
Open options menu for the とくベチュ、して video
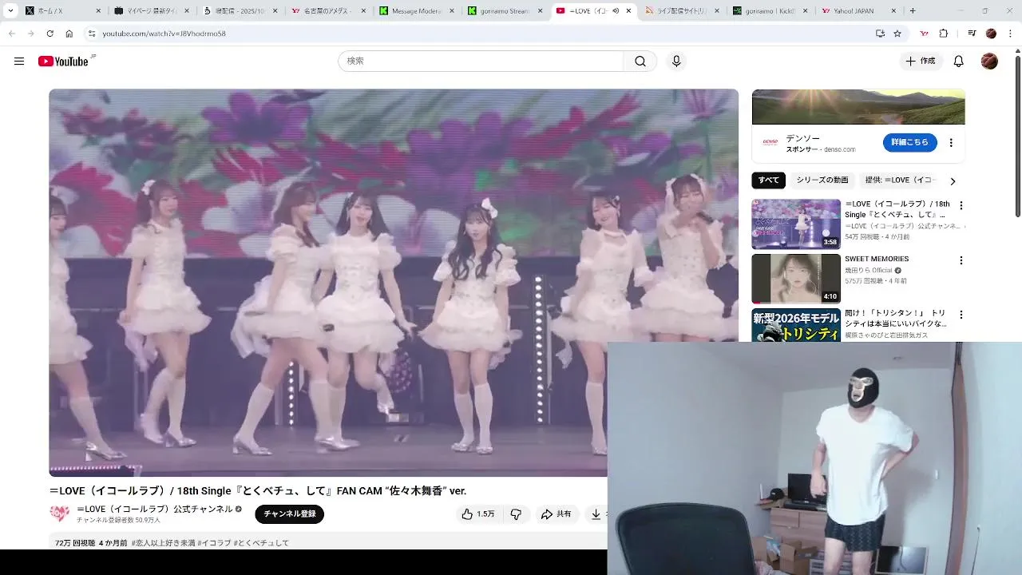click(961, 205)
